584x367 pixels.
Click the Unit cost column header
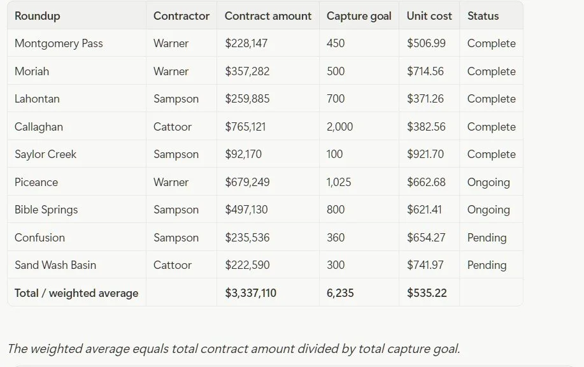tap(429, 16)
